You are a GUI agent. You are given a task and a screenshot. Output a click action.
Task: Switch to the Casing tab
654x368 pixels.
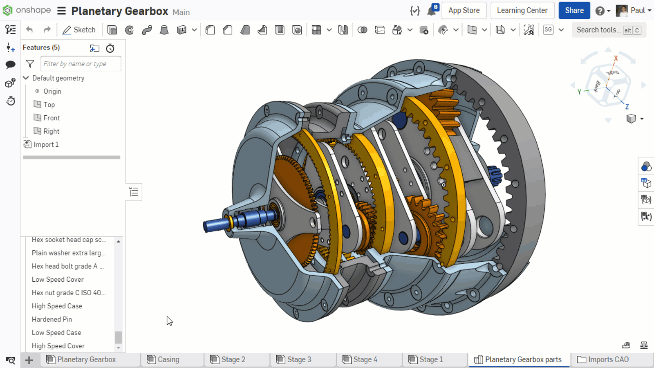click(168, 359)
